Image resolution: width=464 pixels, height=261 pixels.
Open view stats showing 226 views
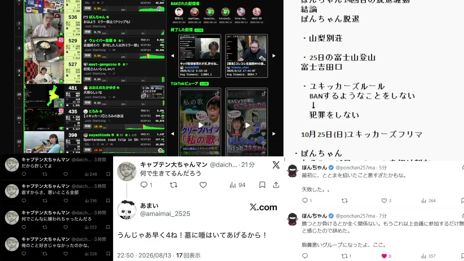(x=91, y=254)
